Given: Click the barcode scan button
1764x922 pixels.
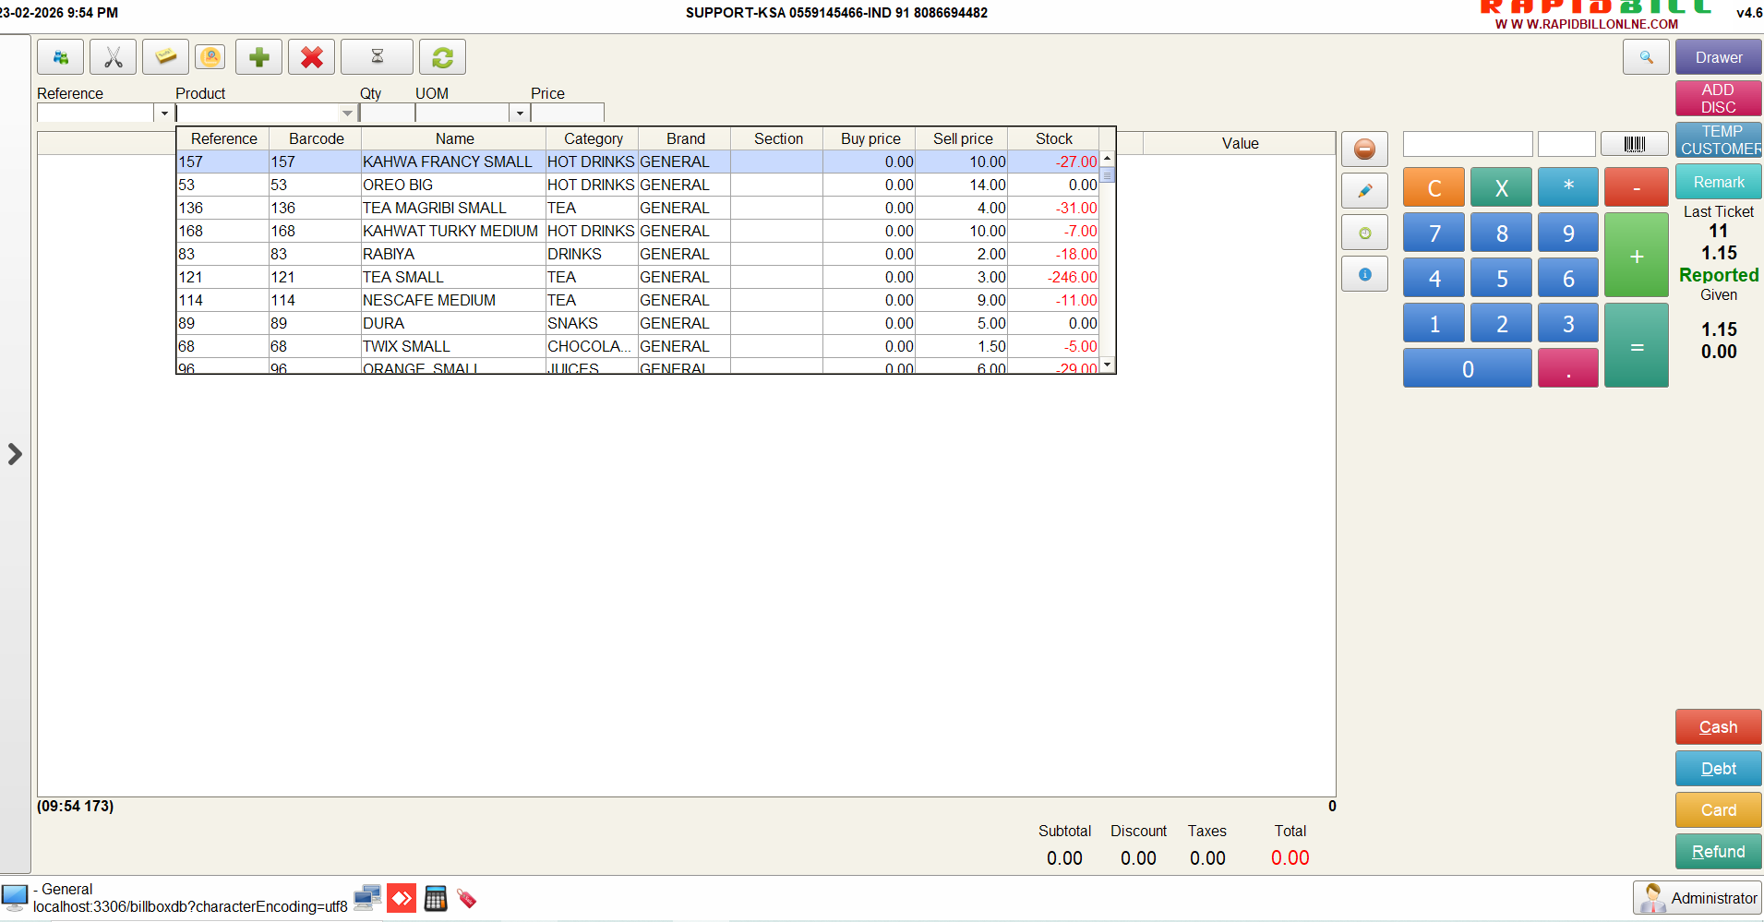Looking at the screenshot, I should point(1634,144).
